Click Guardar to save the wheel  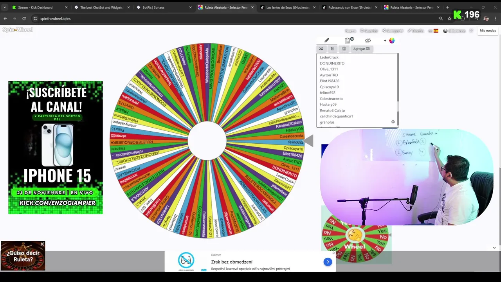point(369,31)
